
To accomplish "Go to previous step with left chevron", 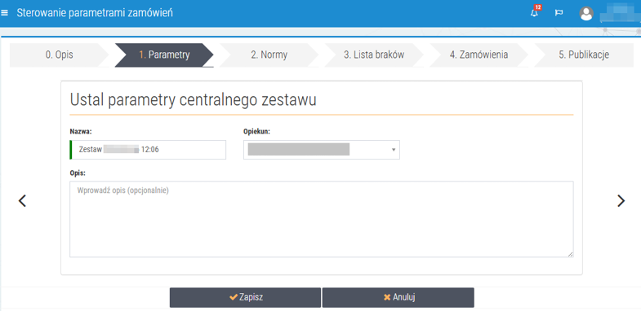I will pos(22,200).
